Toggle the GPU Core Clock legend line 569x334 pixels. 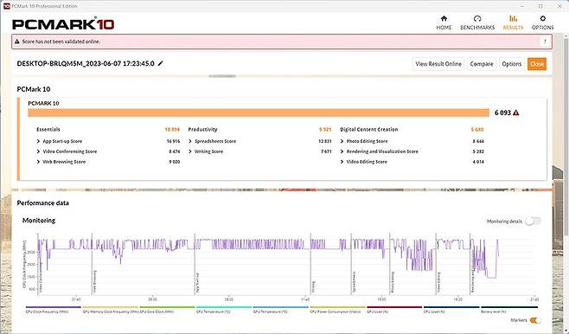pos(167,307)
